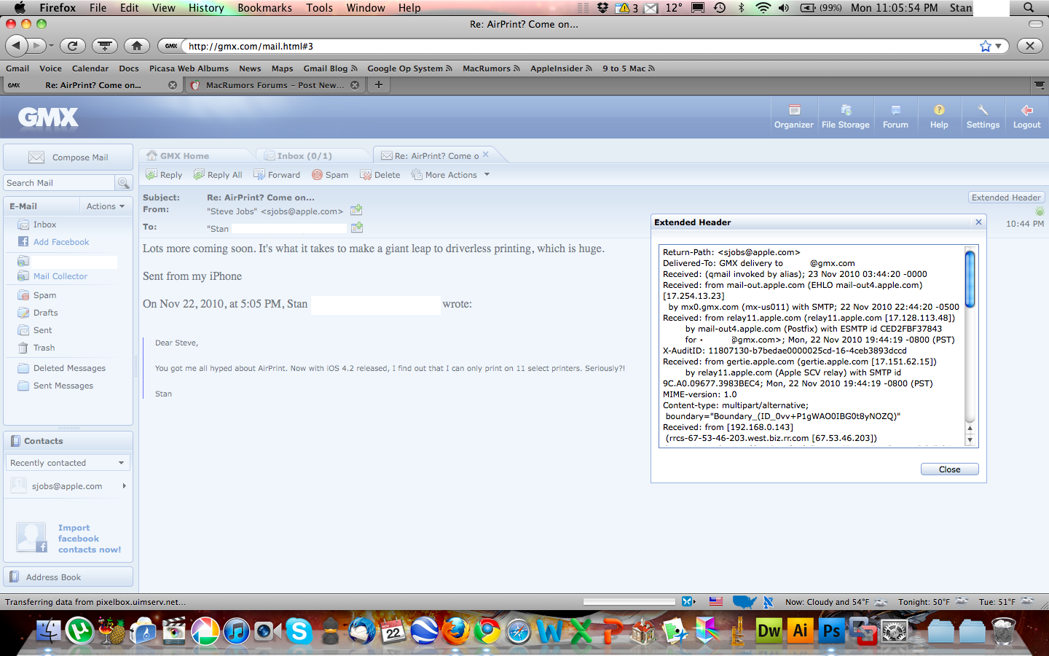Viewport: 1049px width, 656px height.
Task: Open the GMX Forum
Action: 895,117
